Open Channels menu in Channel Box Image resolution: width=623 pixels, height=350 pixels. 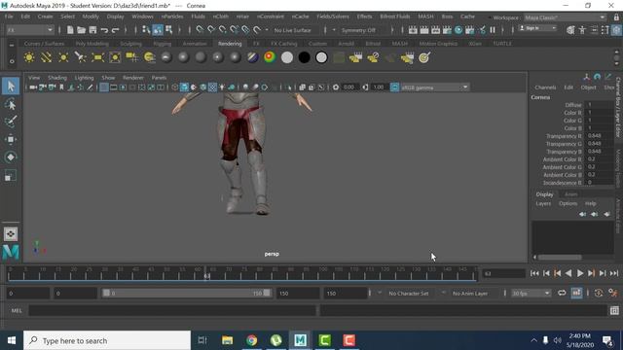pos(545,87)
